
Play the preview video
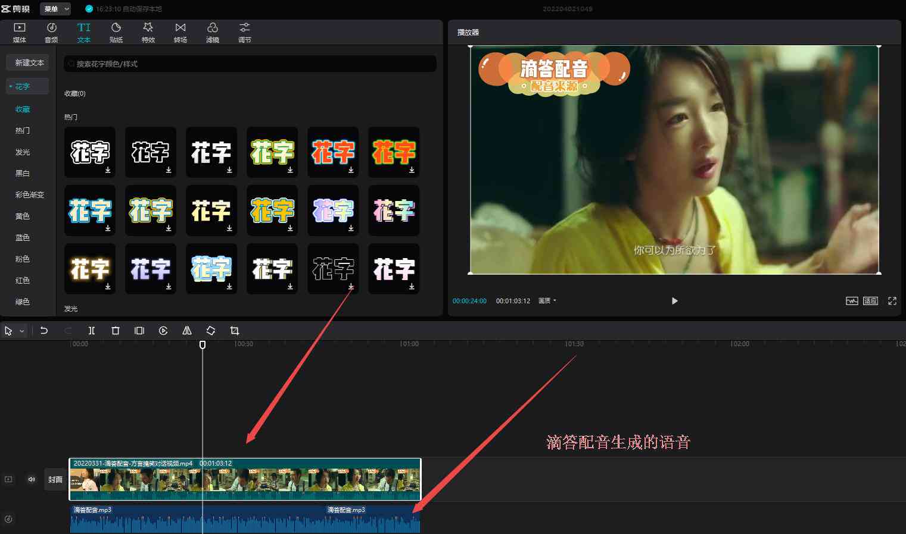674,301
